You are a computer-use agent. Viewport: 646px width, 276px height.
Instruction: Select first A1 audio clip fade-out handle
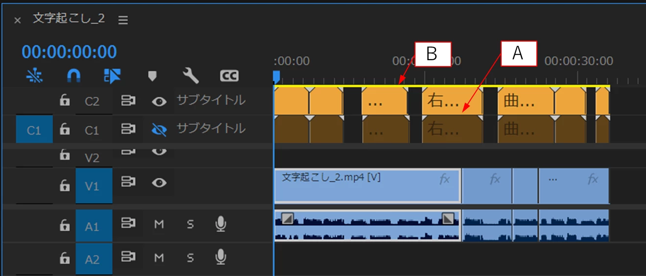448,218
